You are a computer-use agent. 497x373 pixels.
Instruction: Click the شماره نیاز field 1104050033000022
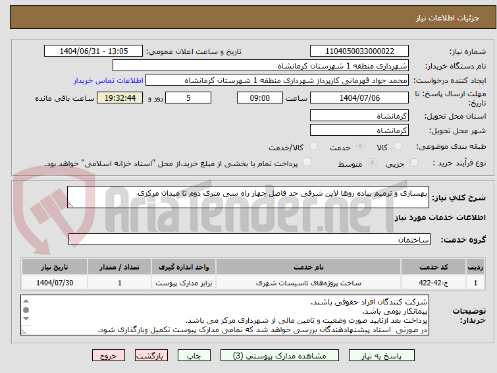coord(359,51)
